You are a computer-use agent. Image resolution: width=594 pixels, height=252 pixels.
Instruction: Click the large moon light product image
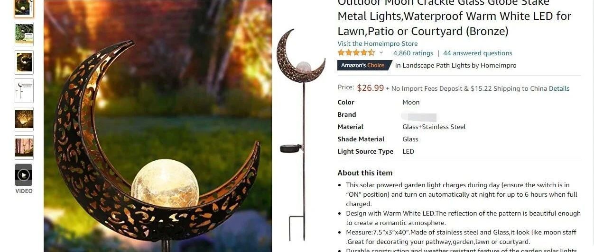click(158, 126)
